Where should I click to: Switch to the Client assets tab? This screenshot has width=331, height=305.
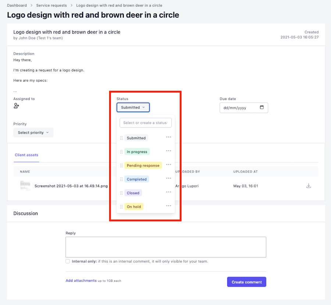(x=26, y=155)
